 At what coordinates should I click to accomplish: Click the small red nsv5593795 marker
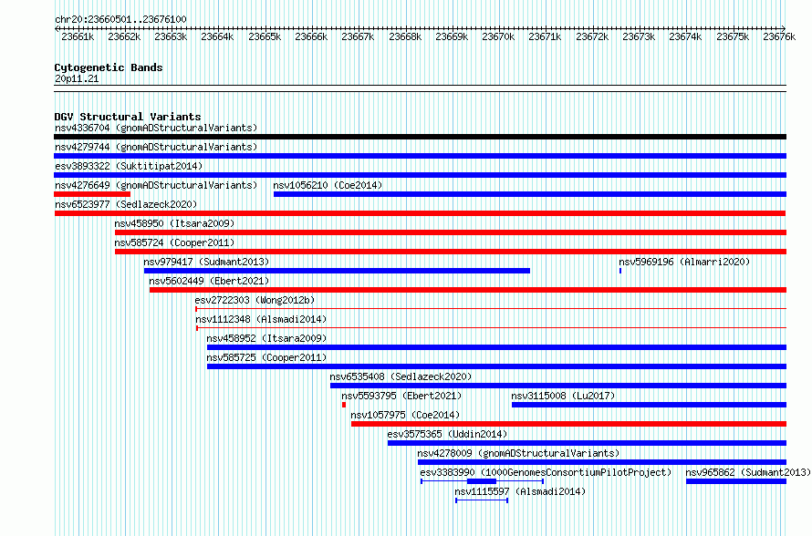344,405
